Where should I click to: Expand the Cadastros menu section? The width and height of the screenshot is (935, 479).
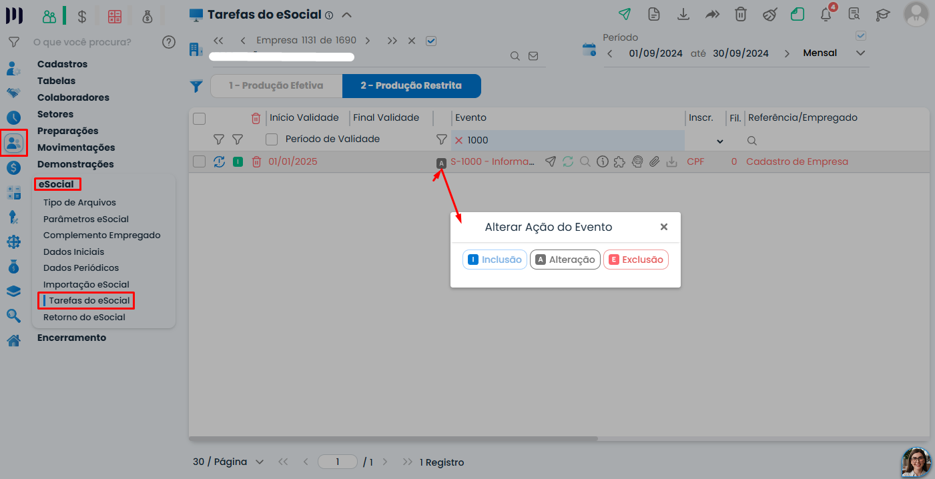pyautogui.click(x=62, y=65)
